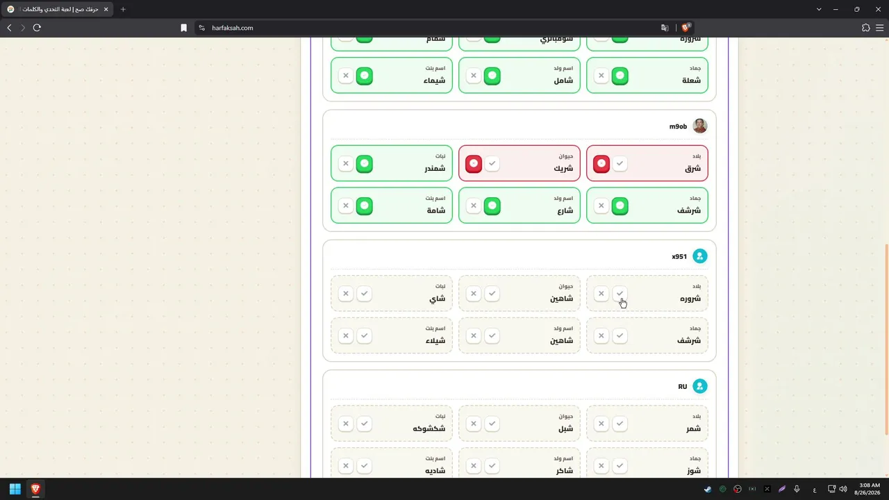889x500 pixels.
Task: Approve x951's اسم ولد answer شاهين
Action: [492, 335]
